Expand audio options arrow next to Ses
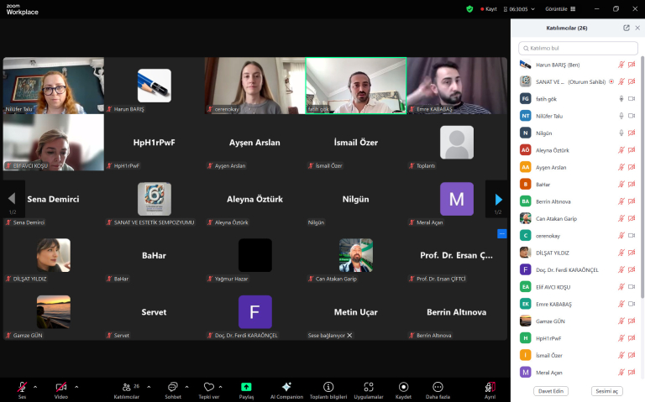This screenshot has width=645, height=402. coord(35,386)
